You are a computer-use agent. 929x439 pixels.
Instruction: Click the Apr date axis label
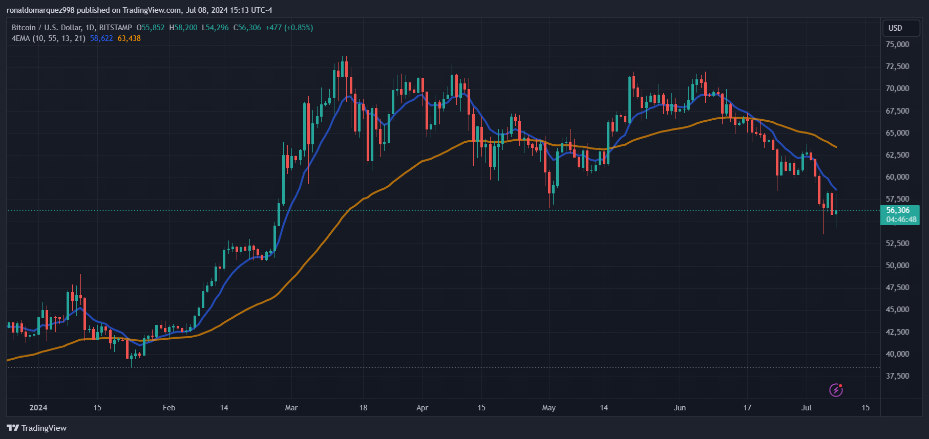pos(422,408)
